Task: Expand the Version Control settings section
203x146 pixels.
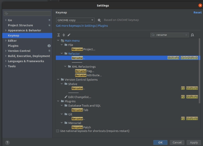Action: click(6, 51)
